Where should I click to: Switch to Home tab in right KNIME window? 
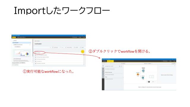pos(104,61)
